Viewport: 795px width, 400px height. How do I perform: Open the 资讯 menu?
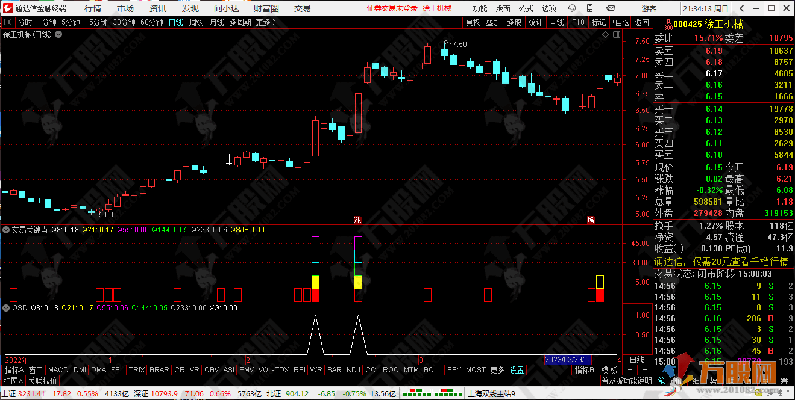click(158, 8)
